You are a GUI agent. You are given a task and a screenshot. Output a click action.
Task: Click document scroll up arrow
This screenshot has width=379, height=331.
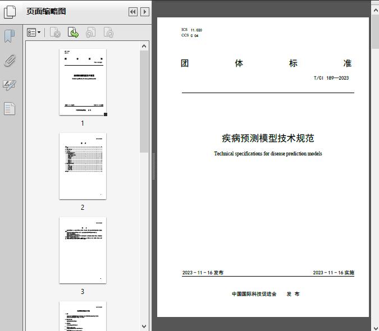pos(376,10)
